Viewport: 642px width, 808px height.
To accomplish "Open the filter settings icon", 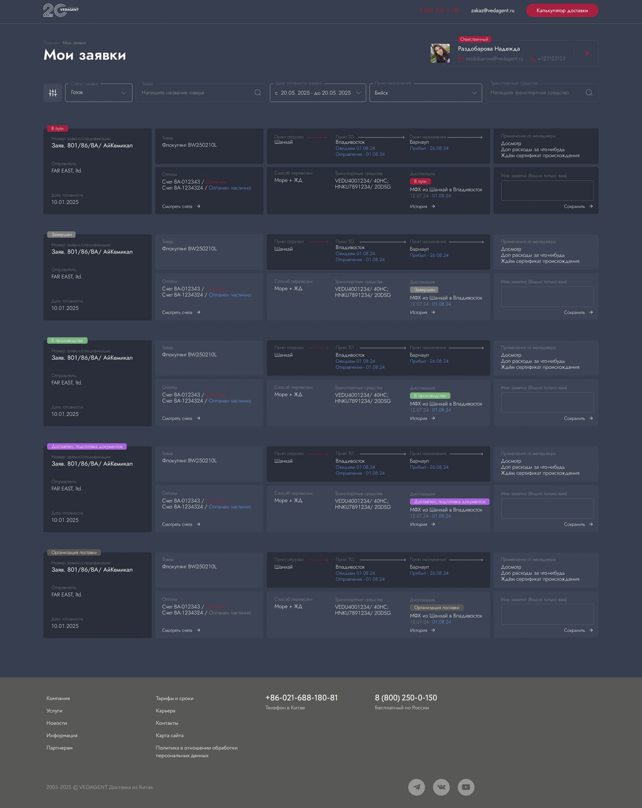I will 52,93.
